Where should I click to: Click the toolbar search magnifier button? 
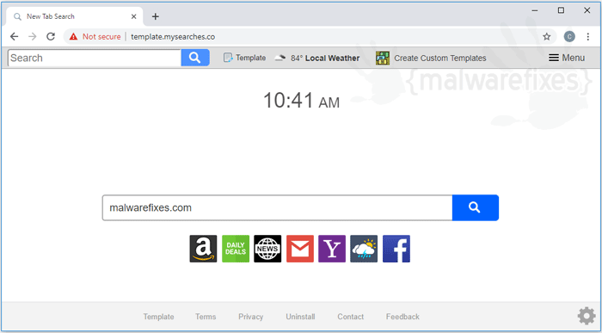pyautogui.click(x=195, y=58)
